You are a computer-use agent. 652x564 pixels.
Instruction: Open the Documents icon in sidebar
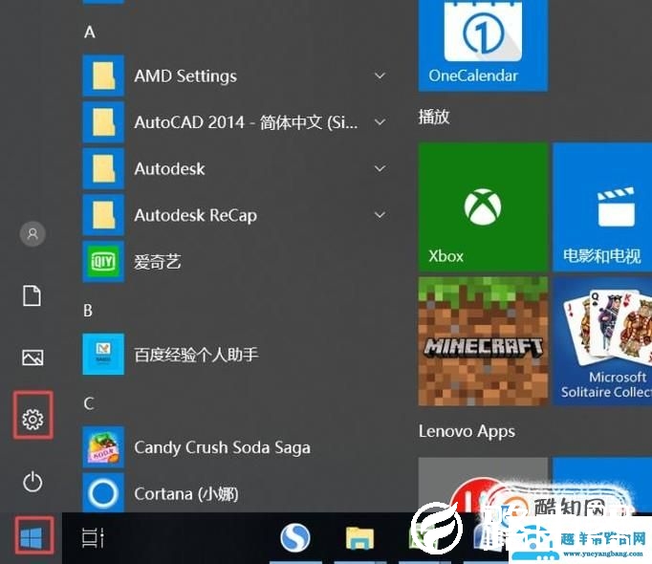(x=32, y=295)
